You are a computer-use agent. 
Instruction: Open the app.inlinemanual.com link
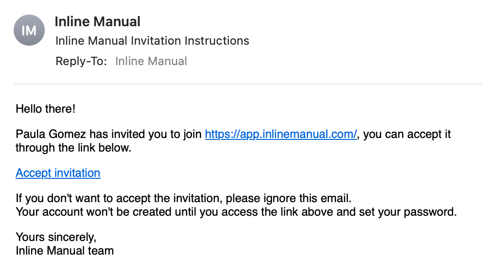point(281,134)
